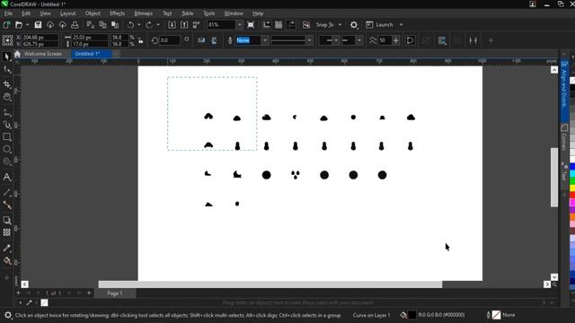Viewport: 575px width, 323px height.
Task: Open Options via the gear icon
Action: (x=353, y=25)
